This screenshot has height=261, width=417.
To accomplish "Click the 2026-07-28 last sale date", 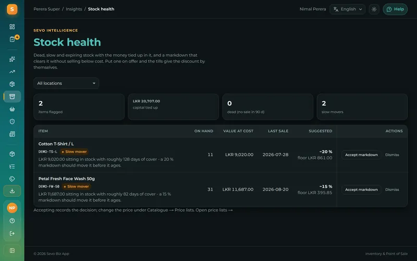I will click(x=275, y=155).
